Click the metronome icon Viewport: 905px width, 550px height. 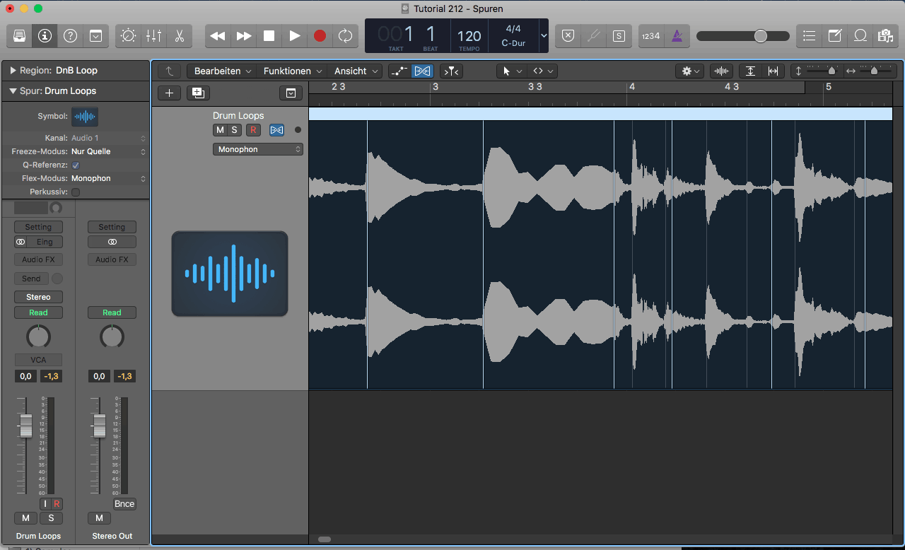[677, 36]
